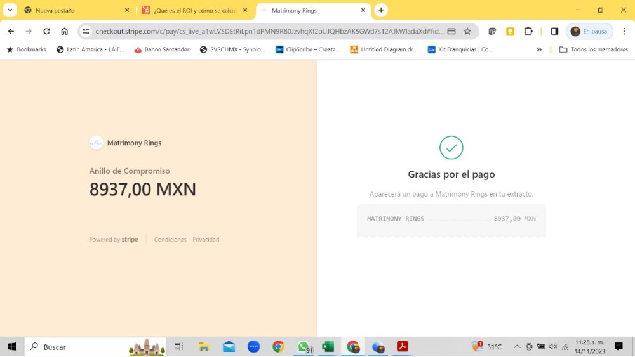Show hidden bookmarks chevron

[539, 49]
